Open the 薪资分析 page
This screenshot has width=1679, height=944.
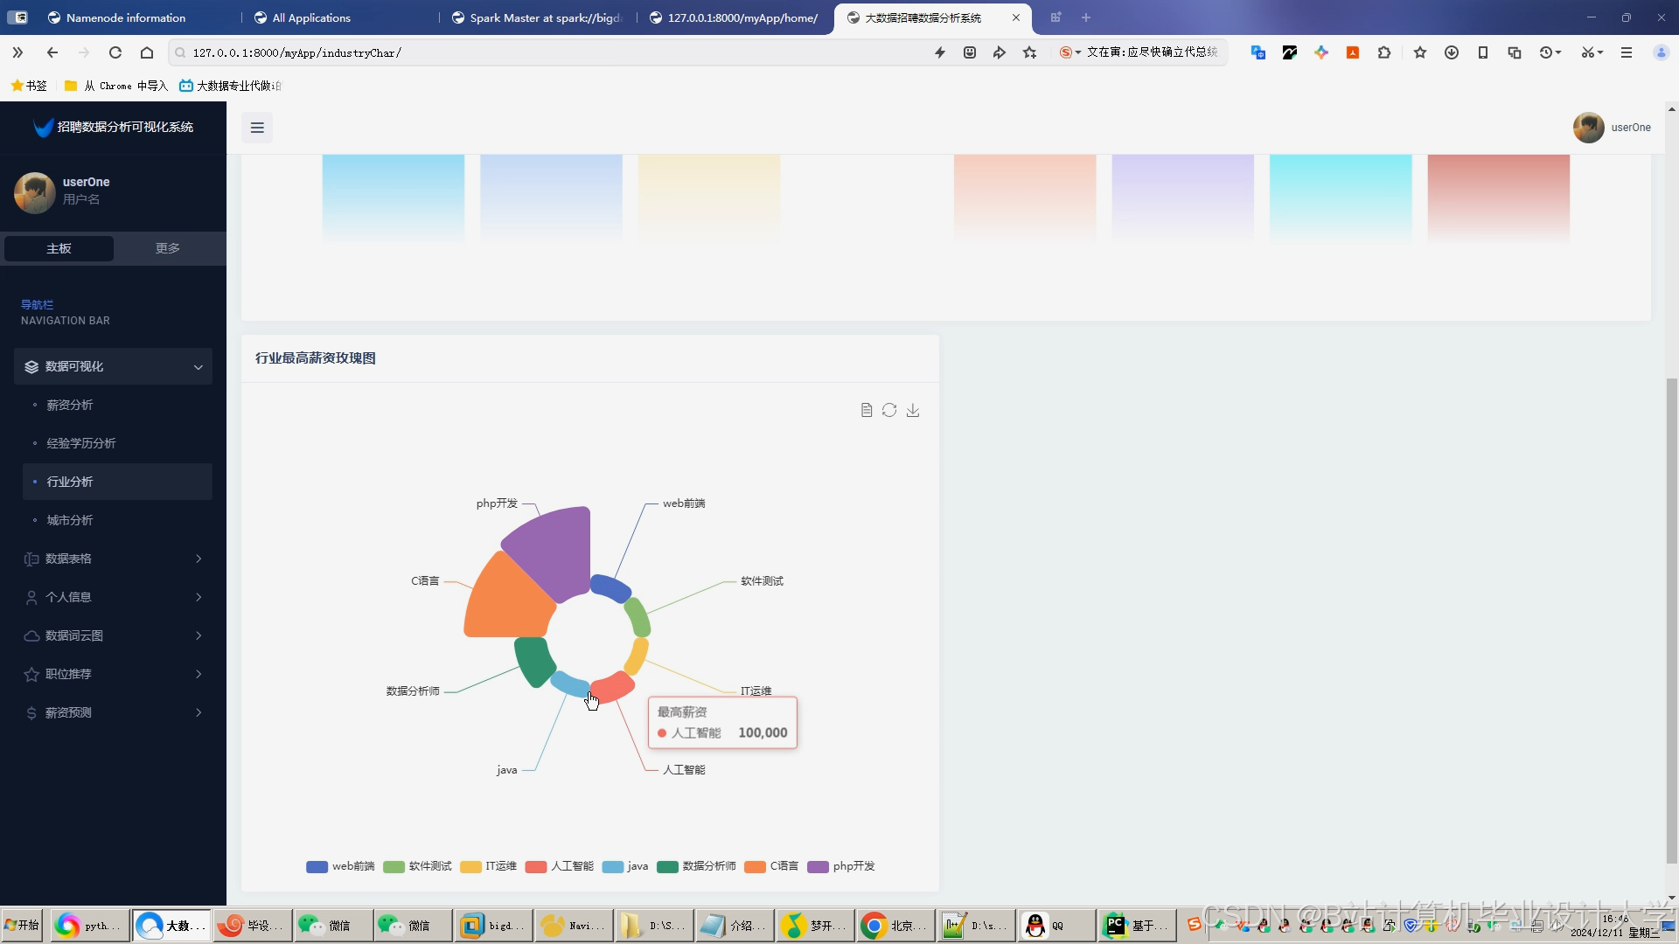pyautogui.click(x=71, y=405)
